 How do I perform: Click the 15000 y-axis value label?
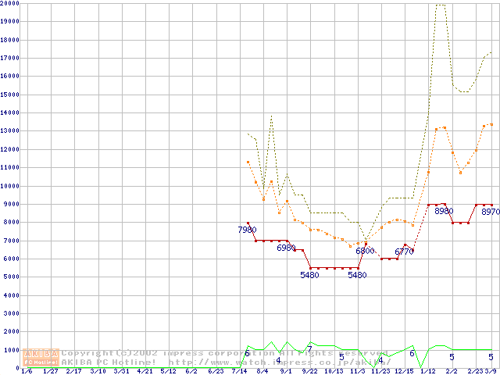point(10,95)
